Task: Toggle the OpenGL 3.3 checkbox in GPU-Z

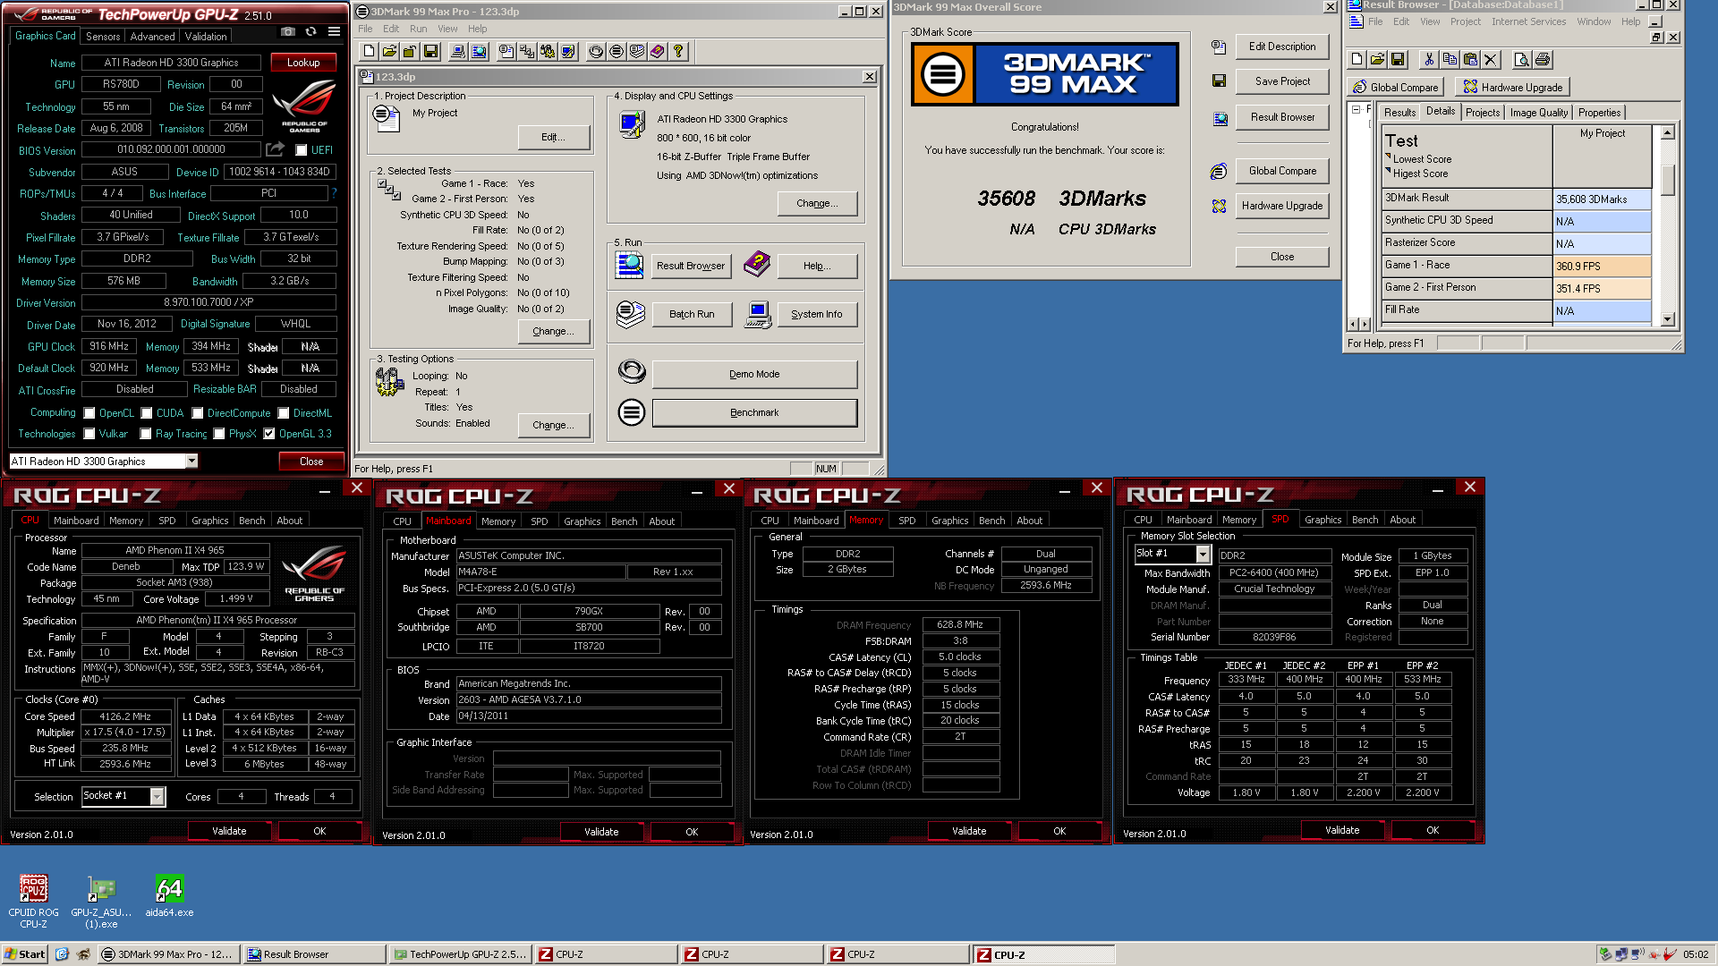Action: tap(269, 434)
